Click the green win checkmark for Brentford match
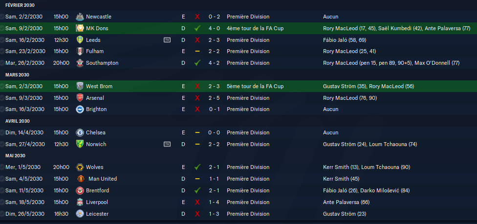The height and width of the screenshot is (224, 477). (197, 190)
